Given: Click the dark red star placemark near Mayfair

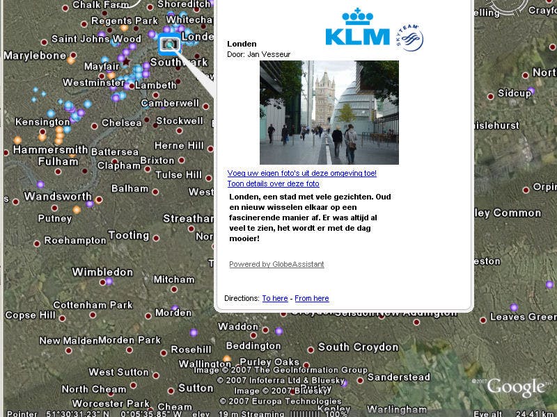Looking at the screenshot, I should click(126, 61).
